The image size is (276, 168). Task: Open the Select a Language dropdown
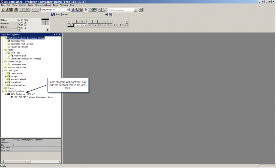[x=136, y=10]
